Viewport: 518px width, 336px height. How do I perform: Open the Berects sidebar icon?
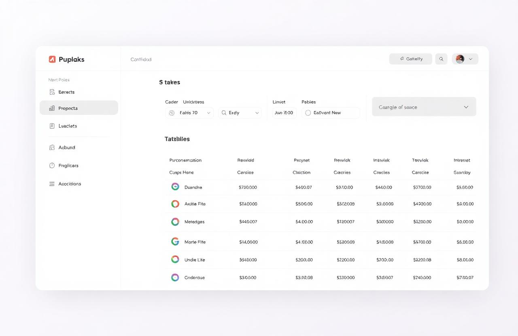point(52,92)
